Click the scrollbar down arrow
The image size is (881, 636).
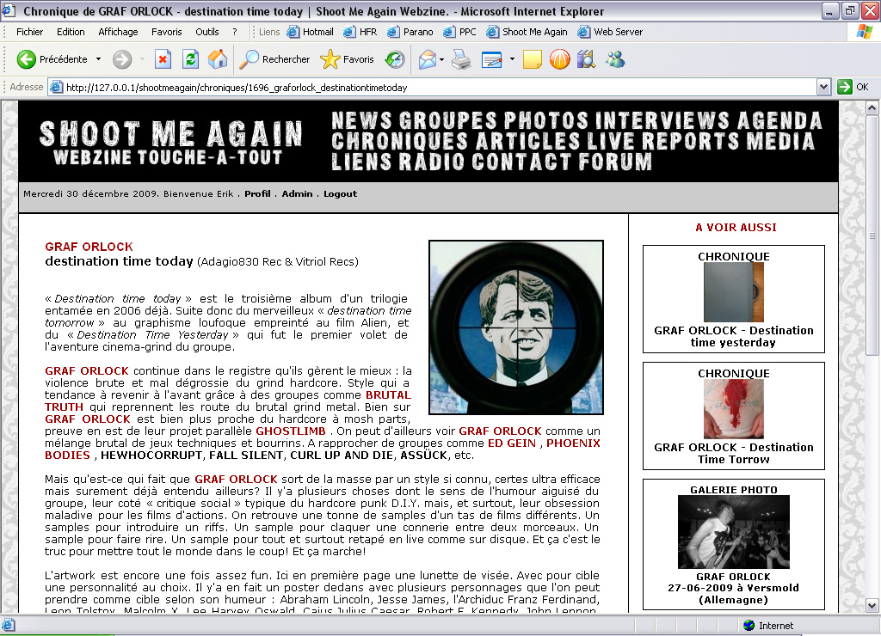[872, 606]
